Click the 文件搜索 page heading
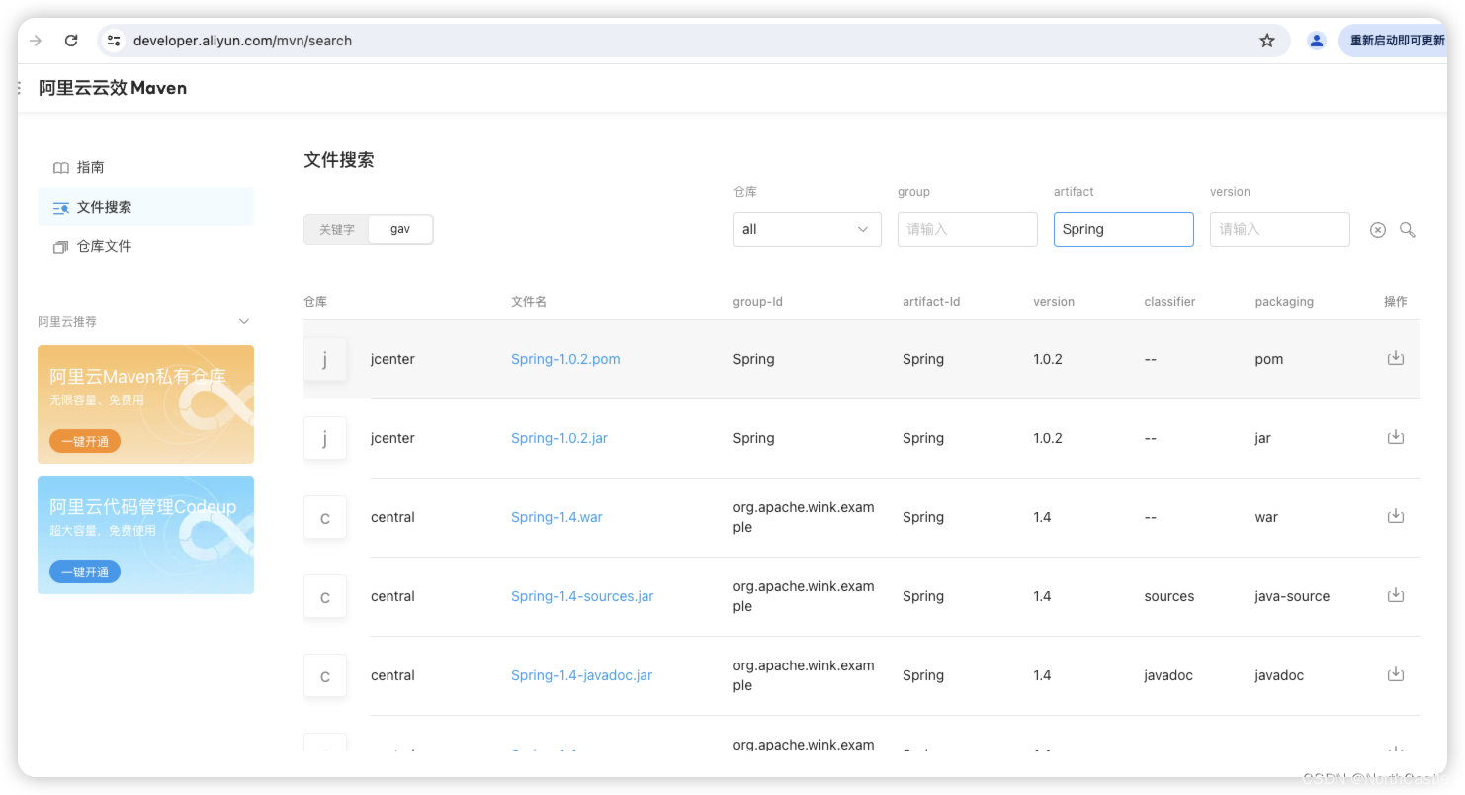1465x795 pixels. point(339,160)
